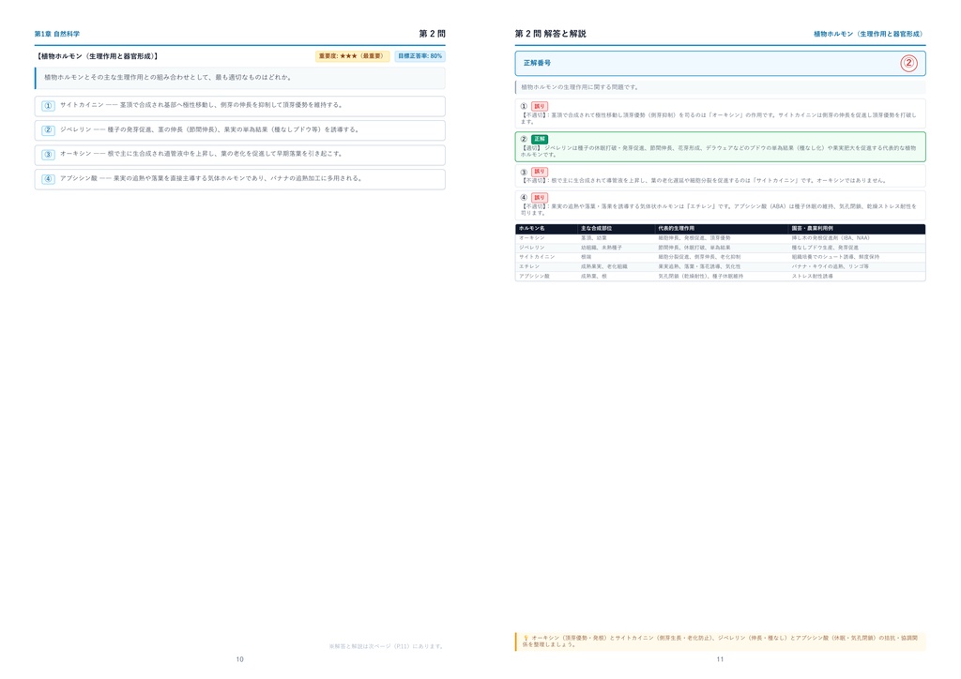Click the 重要度 ★★★ (最重要) badge

click(x=353, y=56)
